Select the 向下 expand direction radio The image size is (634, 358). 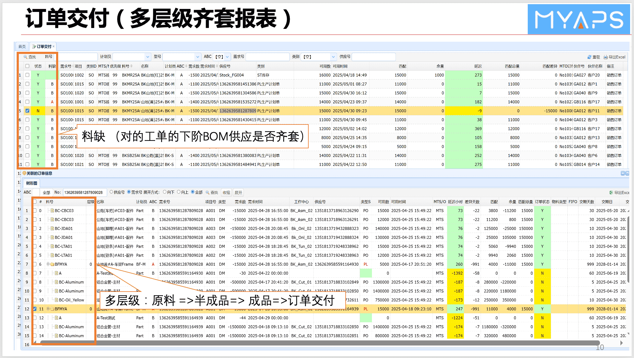tap(164, 192)
